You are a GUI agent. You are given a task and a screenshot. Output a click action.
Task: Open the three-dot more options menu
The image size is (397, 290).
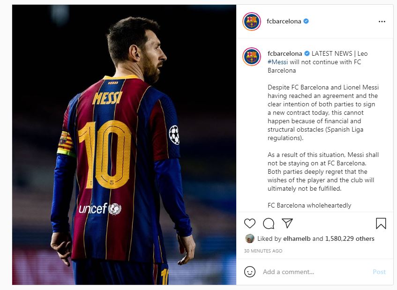coord(382,22)
